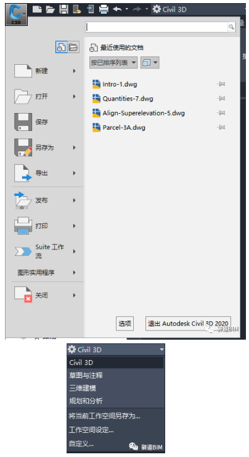
Task: Click the 选项 button
Action: coord(124,323)
